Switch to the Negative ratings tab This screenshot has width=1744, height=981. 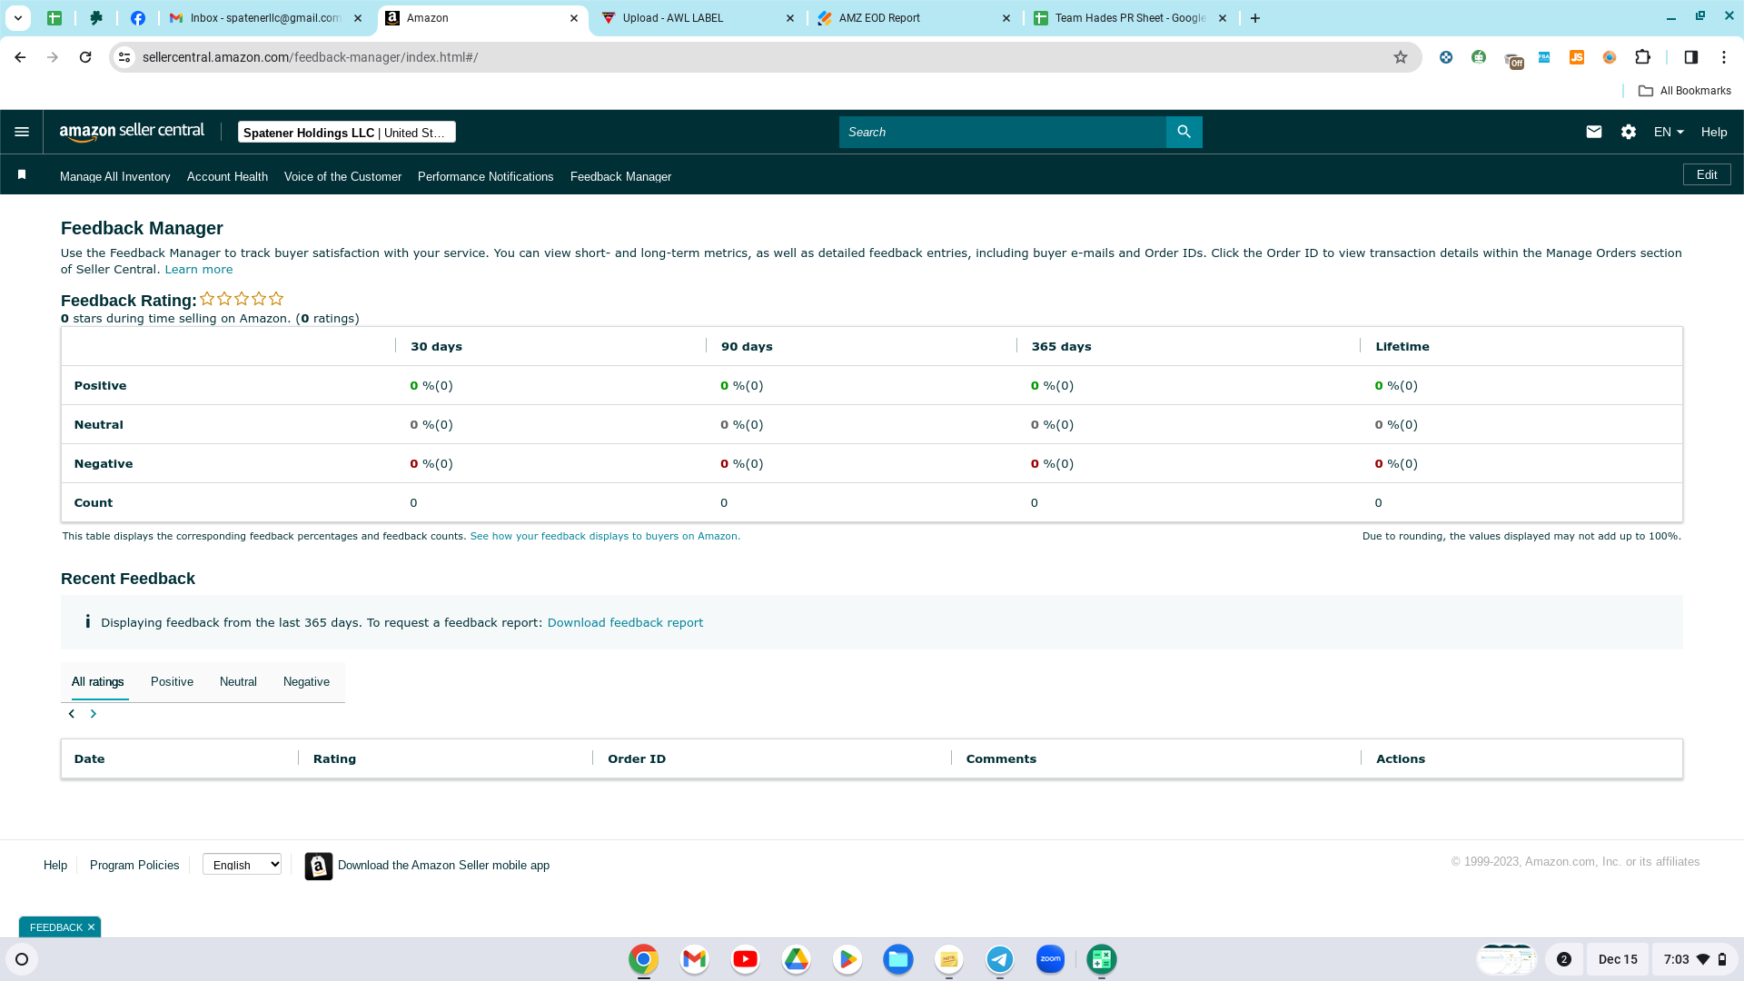tap(306, 682)
